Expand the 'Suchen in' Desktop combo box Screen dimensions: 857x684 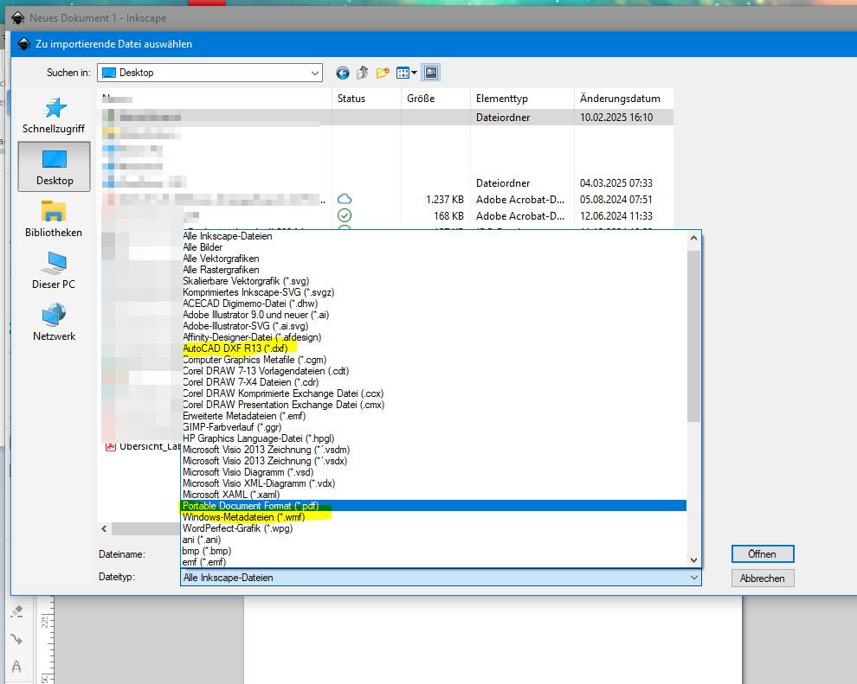209,73
